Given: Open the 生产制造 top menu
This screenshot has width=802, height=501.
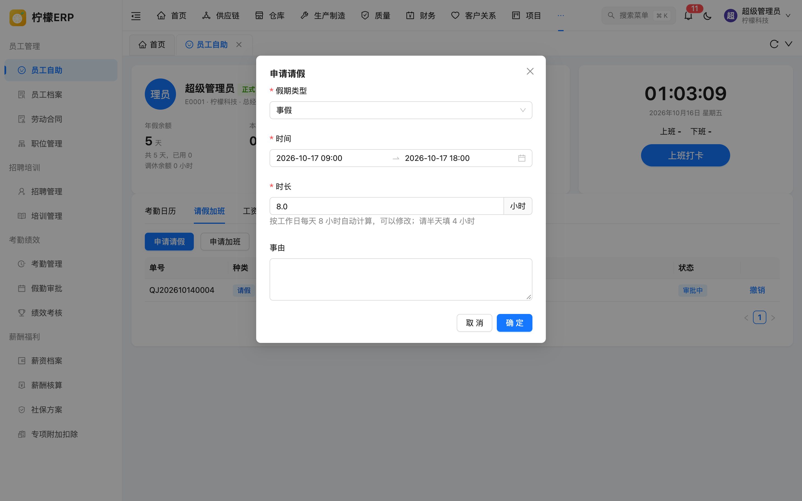Looking at the screenshot, I should (322, 16).
